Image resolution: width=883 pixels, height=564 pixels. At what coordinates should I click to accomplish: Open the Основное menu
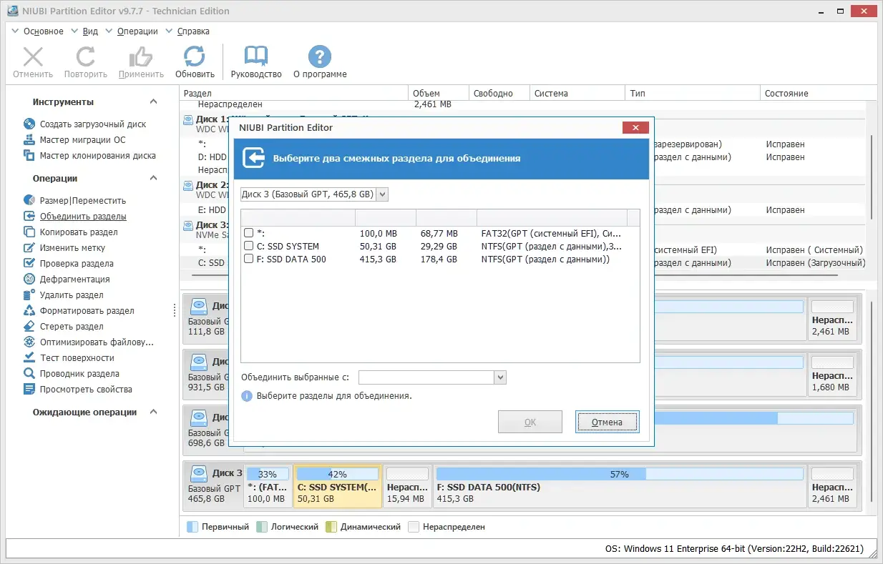coord(43,31)
